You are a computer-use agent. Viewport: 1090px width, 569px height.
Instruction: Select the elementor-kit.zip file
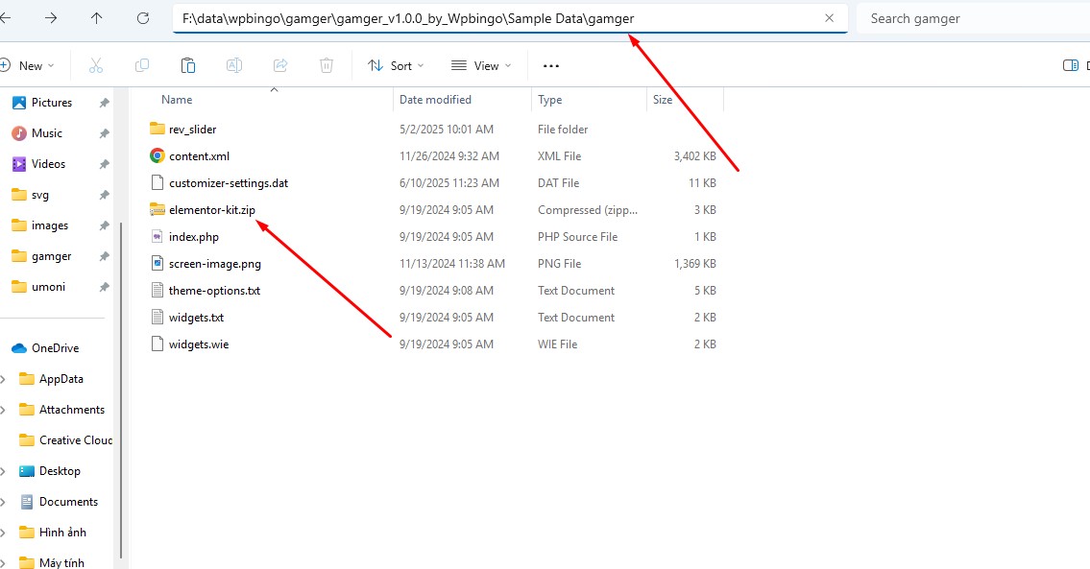(211, 210)
